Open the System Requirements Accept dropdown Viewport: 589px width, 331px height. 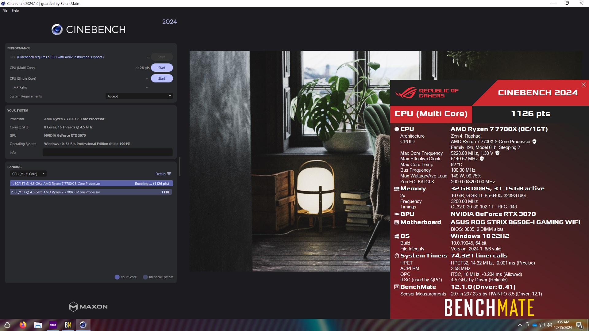pos(139,96)
